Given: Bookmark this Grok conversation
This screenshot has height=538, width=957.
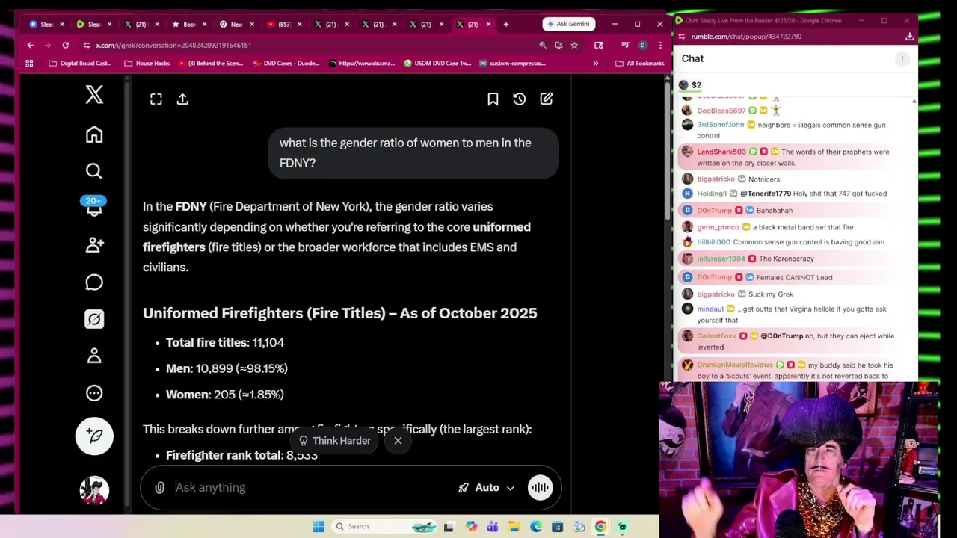Looking at the screenshot, I should [x=493, y=99].
